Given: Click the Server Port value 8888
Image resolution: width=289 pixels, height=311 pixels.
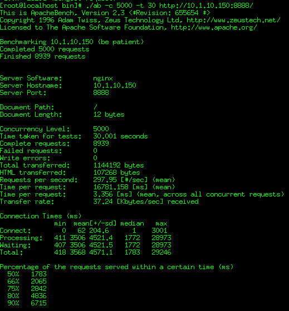Looking at the screenshot, I should click(x=101, y=93).
